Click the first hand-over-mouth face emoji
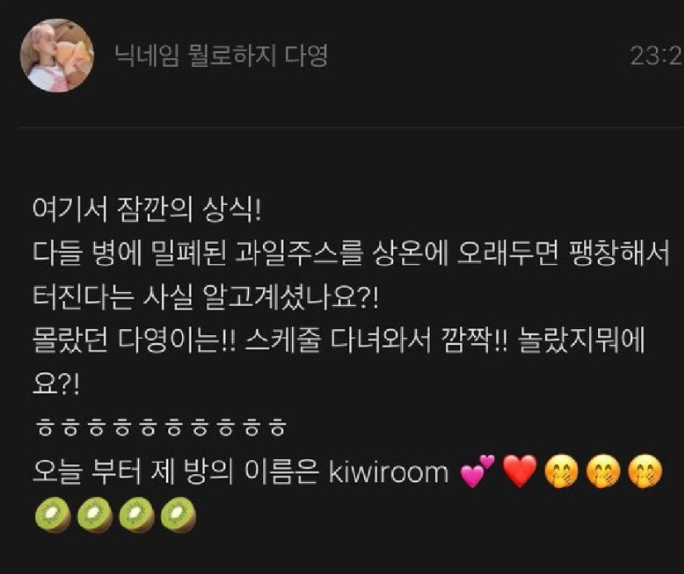 [x=562, y=471]
